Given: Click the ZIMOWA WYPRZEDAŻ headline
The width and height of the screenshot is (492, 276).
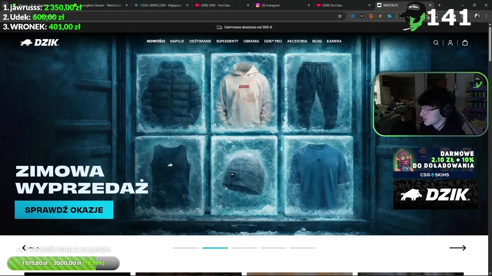Looking at the screenshot, I should pyautogui.click(x=81, y=179).
